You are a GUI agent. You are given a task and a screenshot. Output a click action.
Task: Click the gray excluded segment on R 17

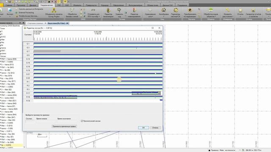point(146,93)
